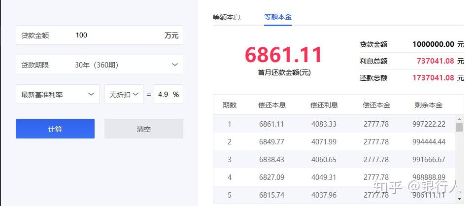The image size is (474, 206).
Task: Click the 737041.08 total interest value
Action: click(435, 61)
